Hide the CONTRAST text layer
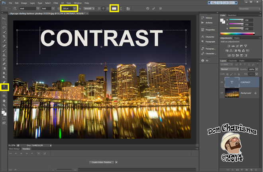Screen dimensions: 263x172 pyautogui.click(x=222, y=82)
